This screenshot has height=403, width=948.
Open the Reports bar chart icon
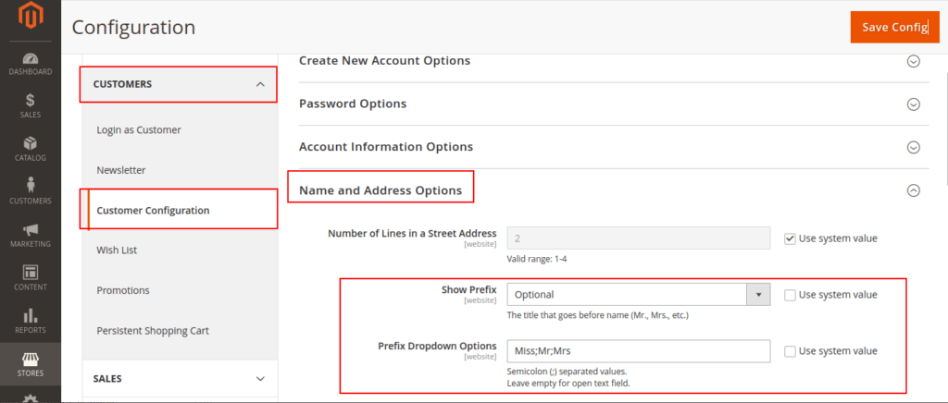tap(30, 315)
